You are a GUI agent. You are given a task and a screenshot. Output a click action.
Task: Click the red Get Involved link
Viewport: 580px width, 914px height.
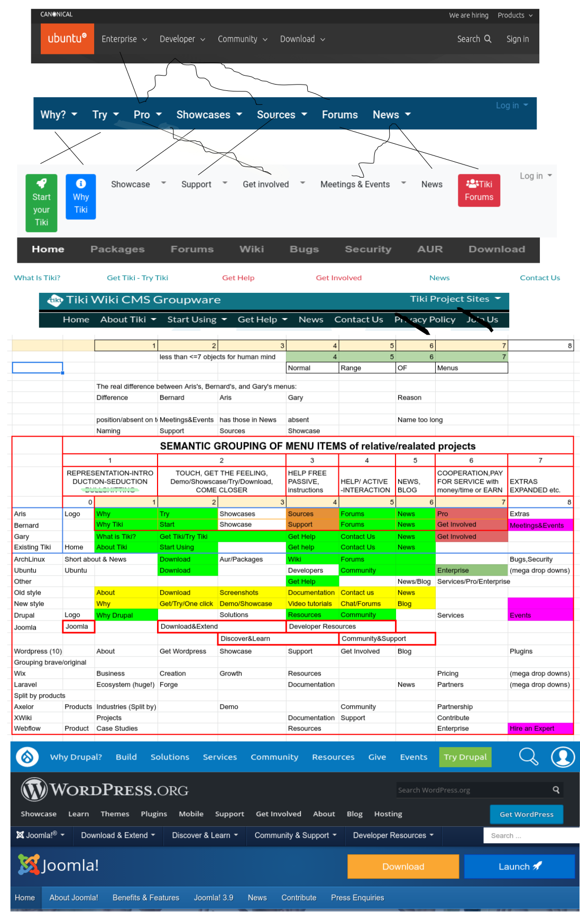tap(339, 278)
